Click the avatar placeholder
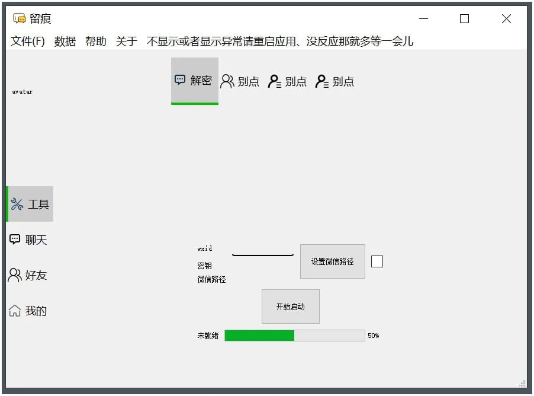This screenshot has height=396, width=534. click(22, 92)
